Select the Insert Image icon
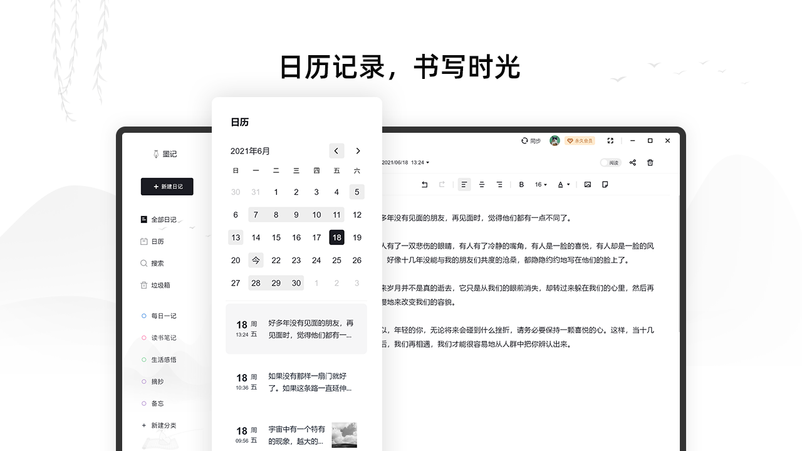The height and width of the screenshot is (451, 802). pos(589,184)
